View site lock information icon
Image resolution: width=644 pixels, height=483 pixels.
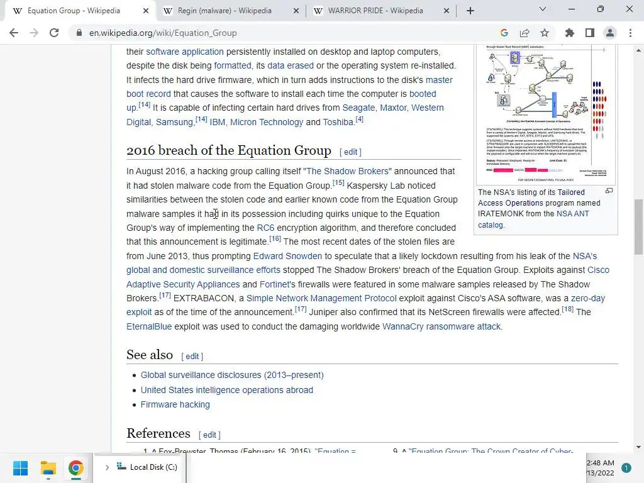click(x=79, y=33)
